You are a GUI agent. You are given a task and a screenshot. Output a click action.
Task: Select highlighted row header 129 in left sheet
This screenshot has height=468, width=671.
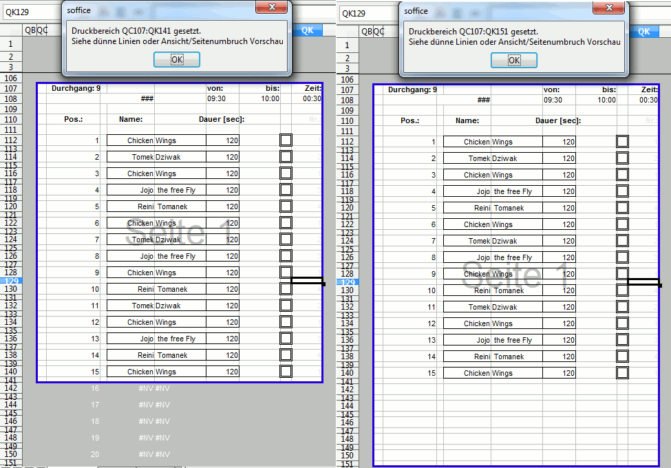[x=10, y=281]
